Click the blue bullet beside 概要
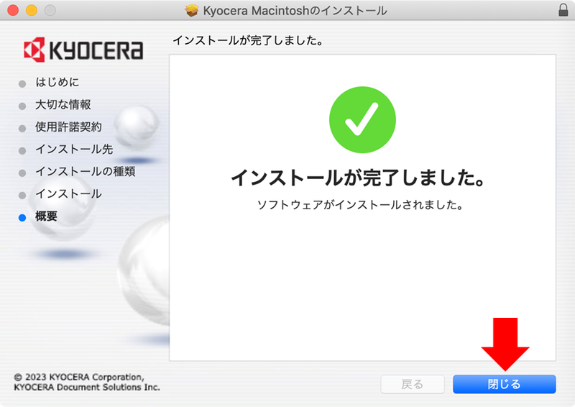 tap(22, 218)
